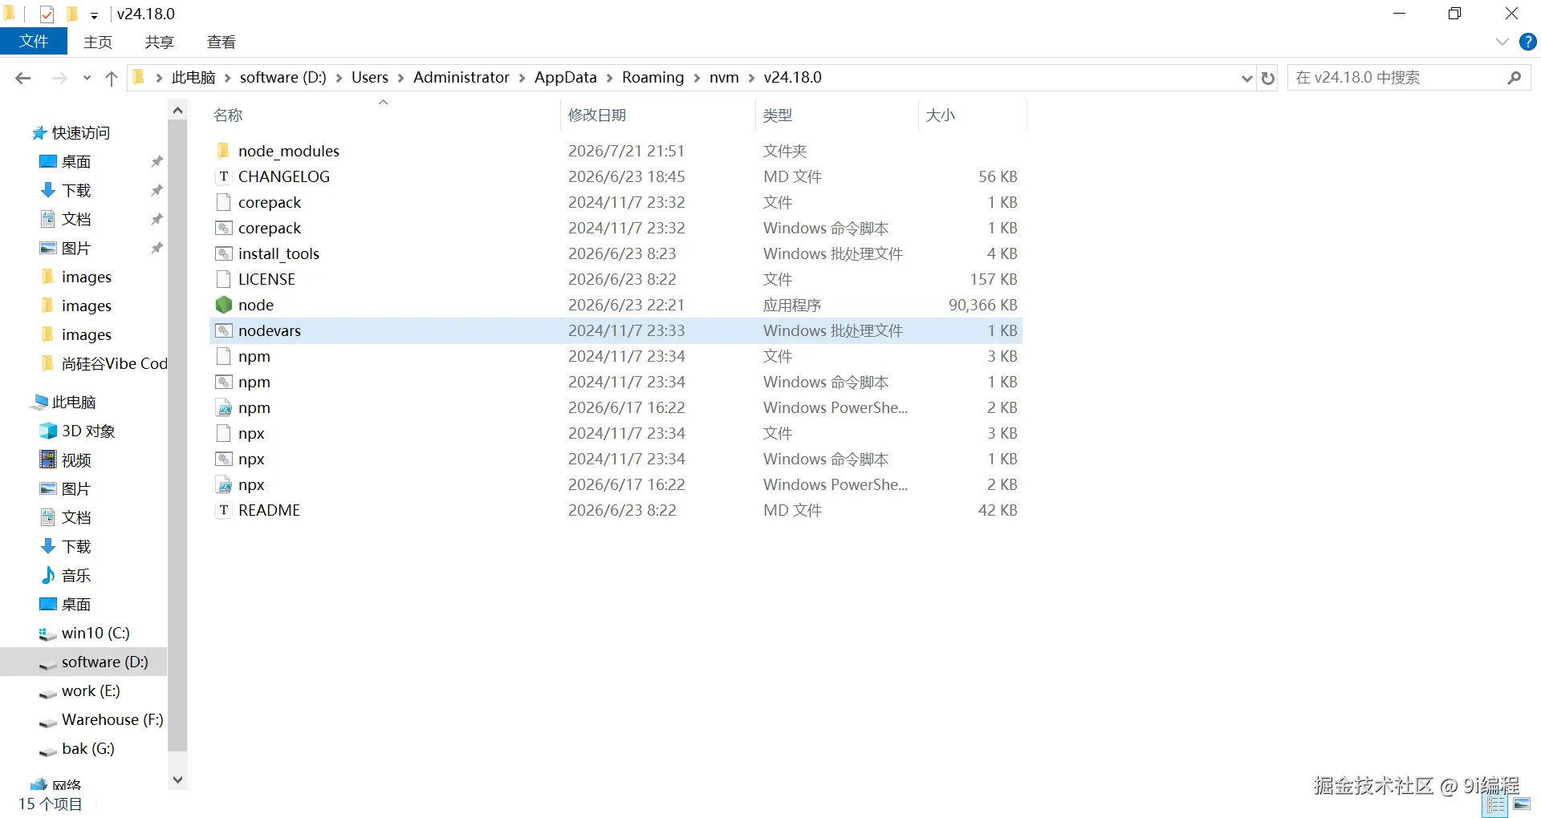This screenshot has height=818, width=1541.
Task: Click the 15 个项目 status text
Action: coord(50,804)
